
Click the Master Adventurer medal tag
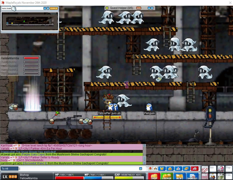tap(107, 117)
